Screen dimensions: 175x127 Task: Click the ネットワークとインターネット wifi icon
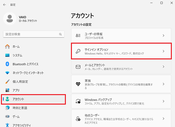click(7, 73)
